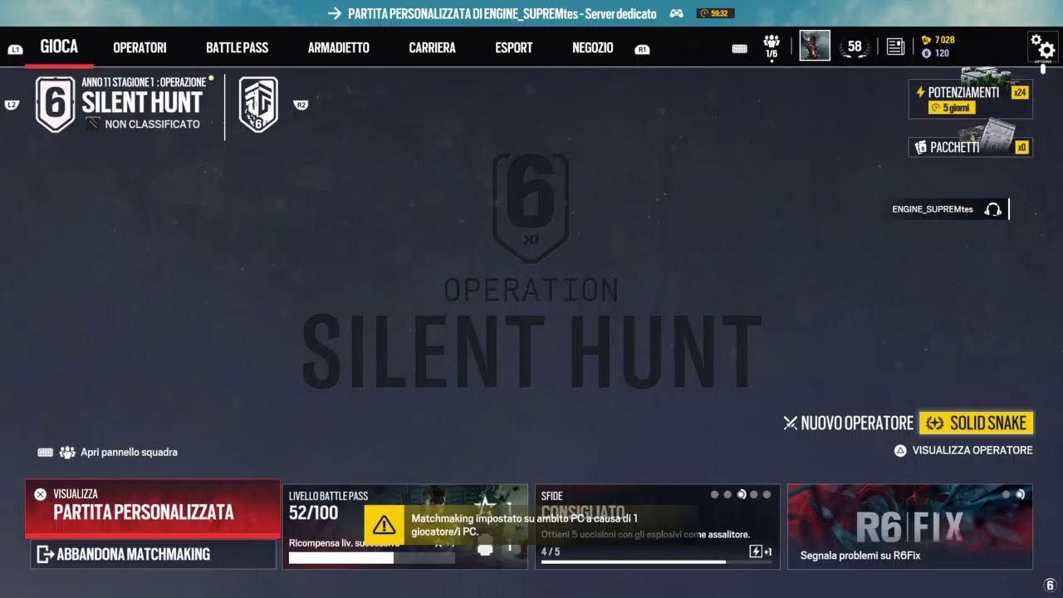The width and height of the screenshot is (1063, 598).
Task: Open the squad 1/6 group icon
Action: 772,47
